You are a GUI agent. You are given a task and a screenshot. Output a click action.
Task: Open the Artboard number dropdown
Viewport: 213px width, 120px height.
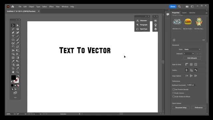click(x=193, y=54)
